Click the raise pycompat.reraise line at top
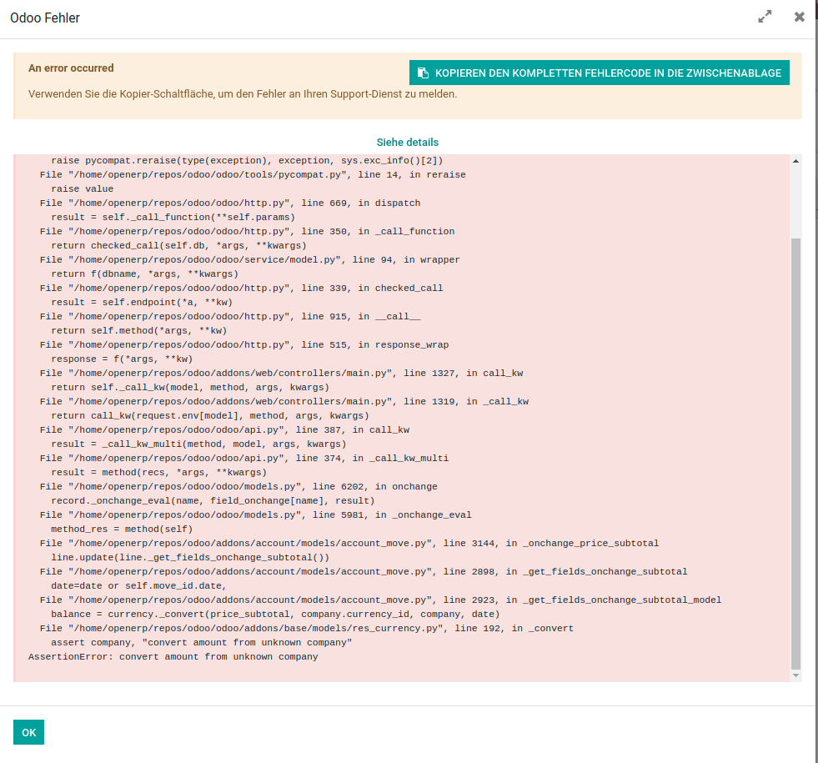The image size is (818, 763). (247, 161)
